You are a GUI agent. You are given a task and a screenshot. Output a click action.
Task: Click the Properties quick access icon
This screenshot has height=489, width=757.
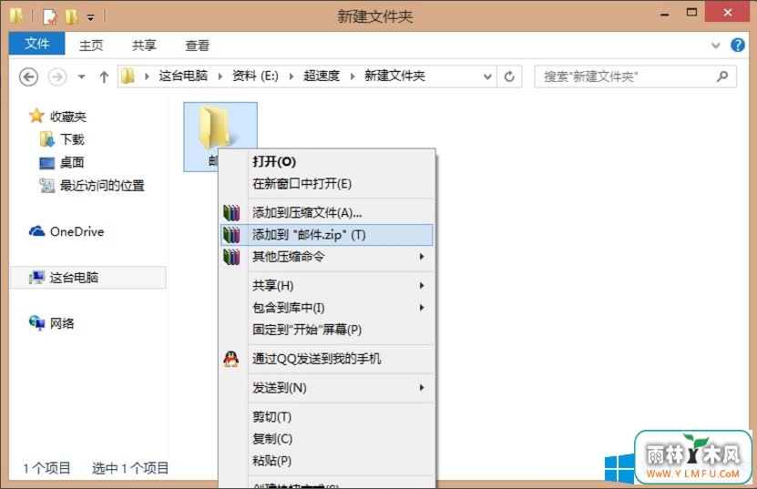pos(50,16)
